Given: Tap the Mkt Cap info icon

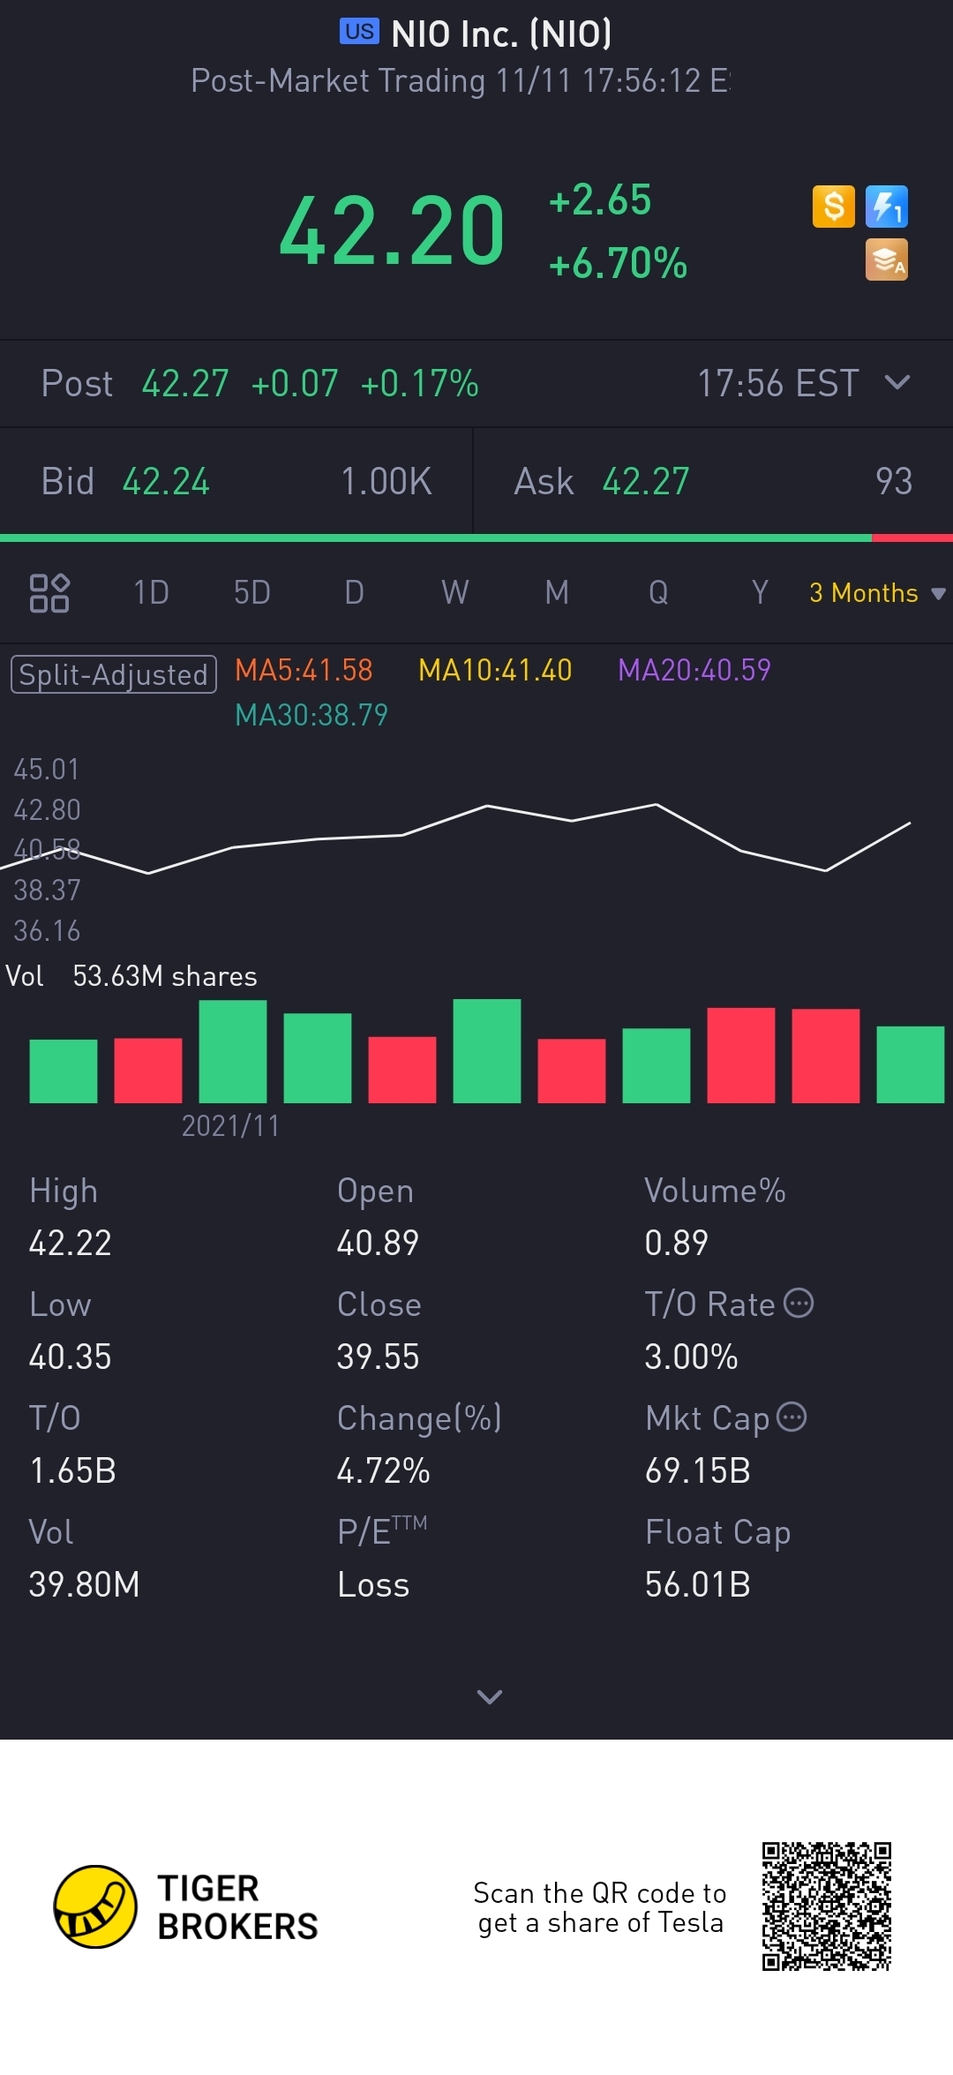Looking at the screenshot, I should [792, 1417].
